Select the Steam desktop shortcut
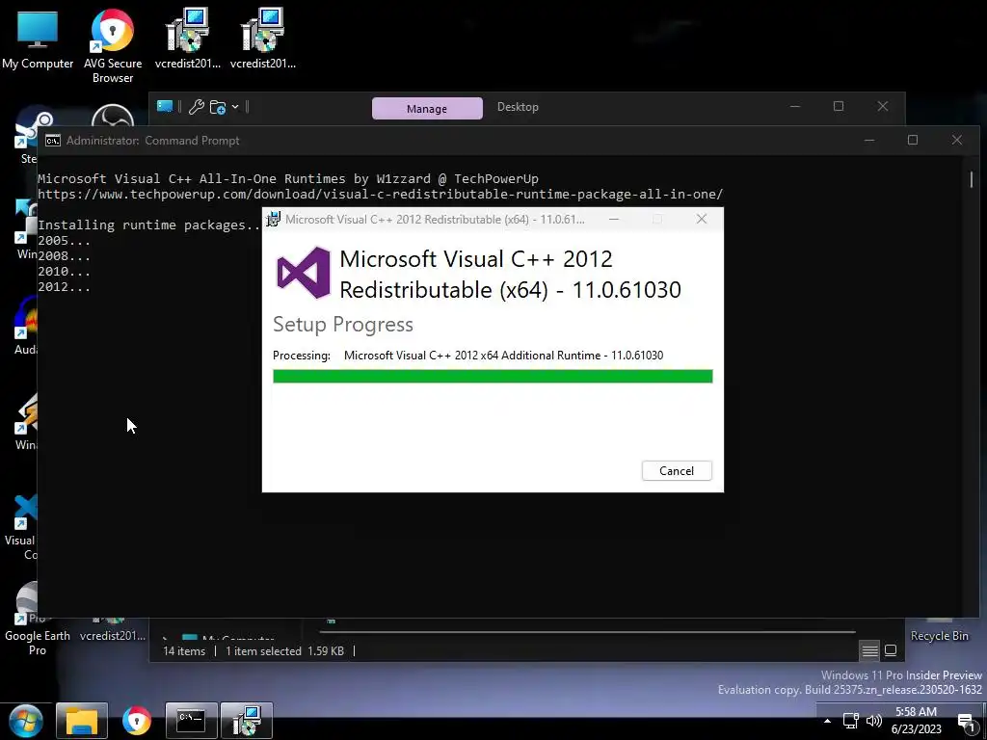This screenshot has width=987, height=740. (x=26, y=137)
